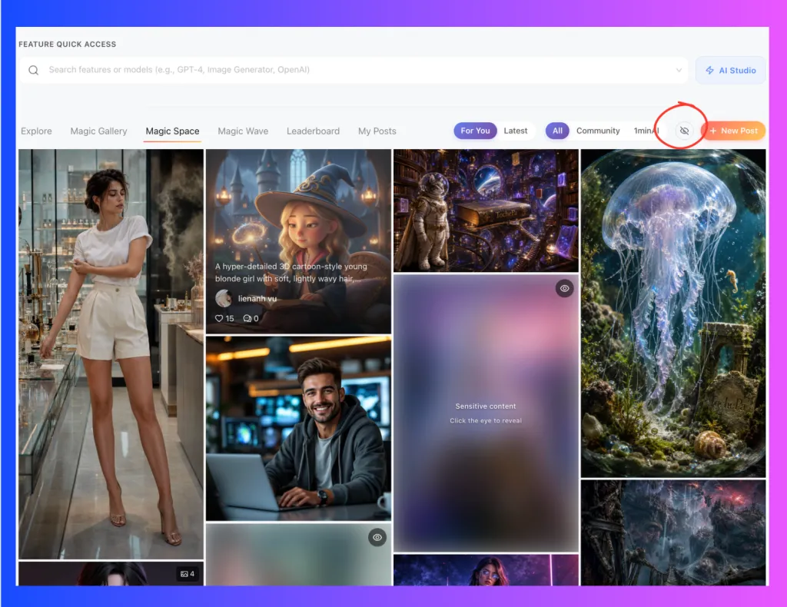Open AI Studio

click(x=731, y=70)
